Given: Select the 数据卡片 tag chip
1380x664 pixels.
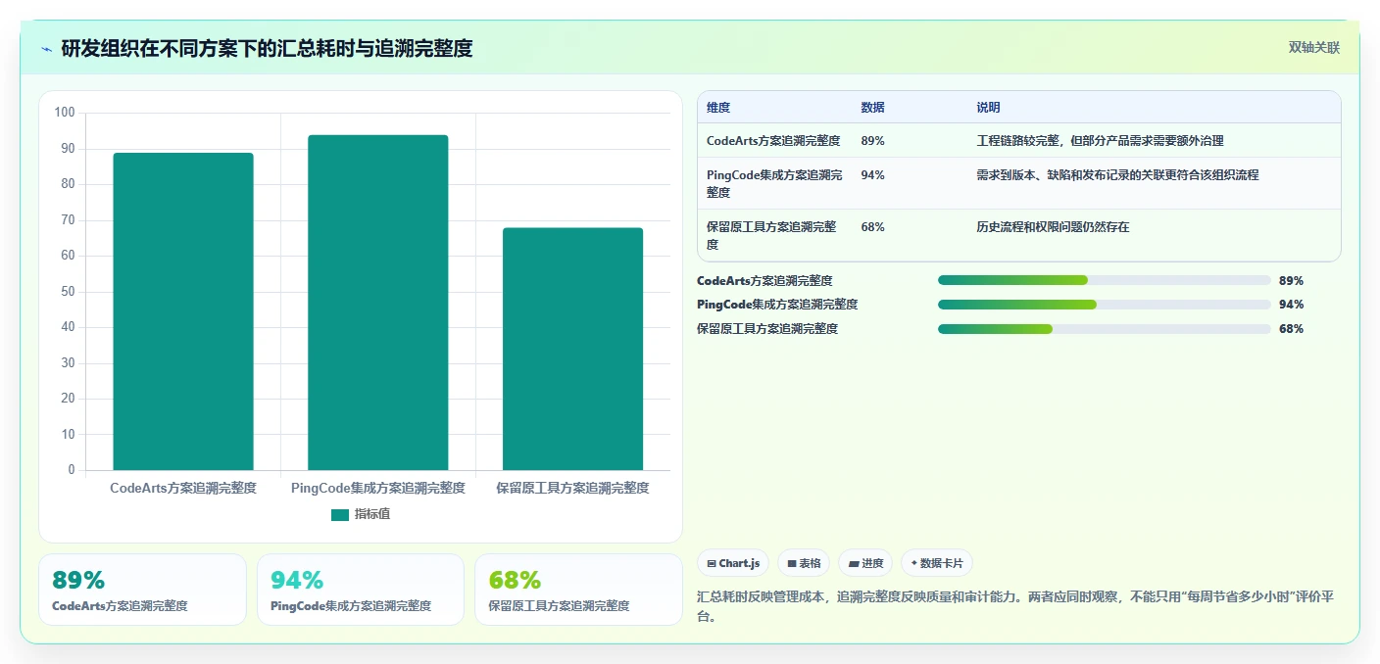Looking at the screenshot, I should tap(937, 563).
